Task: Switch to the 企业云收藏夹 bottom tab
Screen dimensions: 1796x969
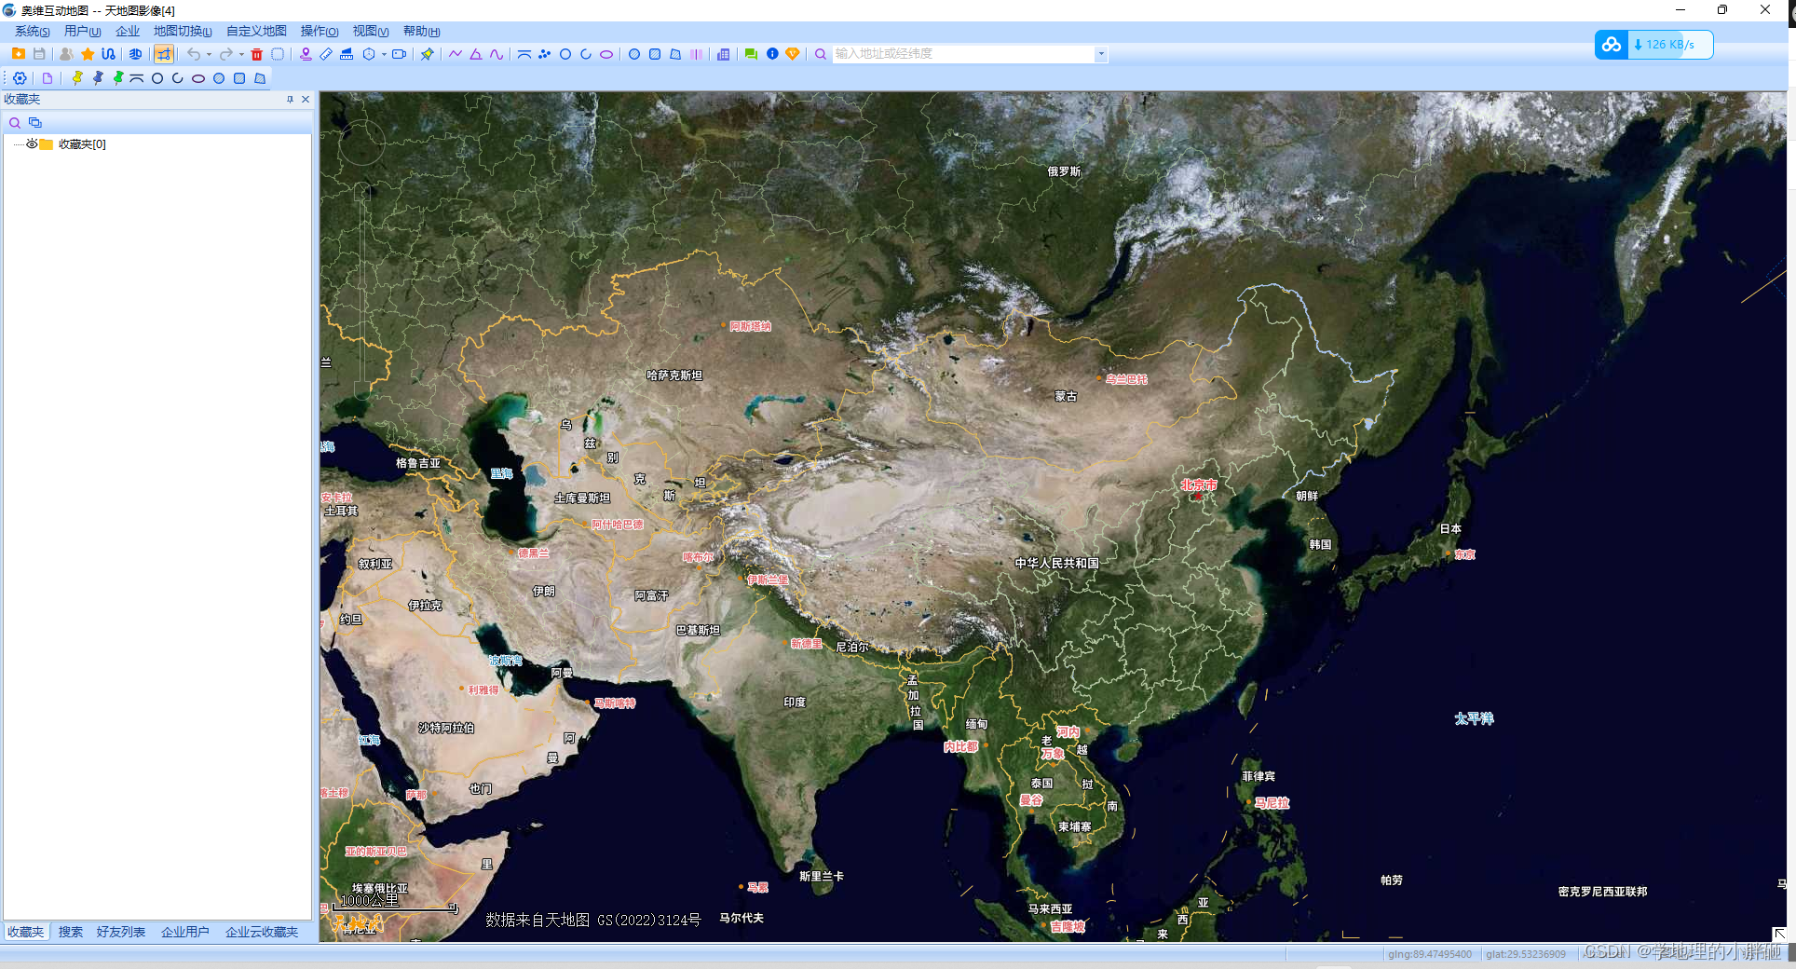Action: 262,932
